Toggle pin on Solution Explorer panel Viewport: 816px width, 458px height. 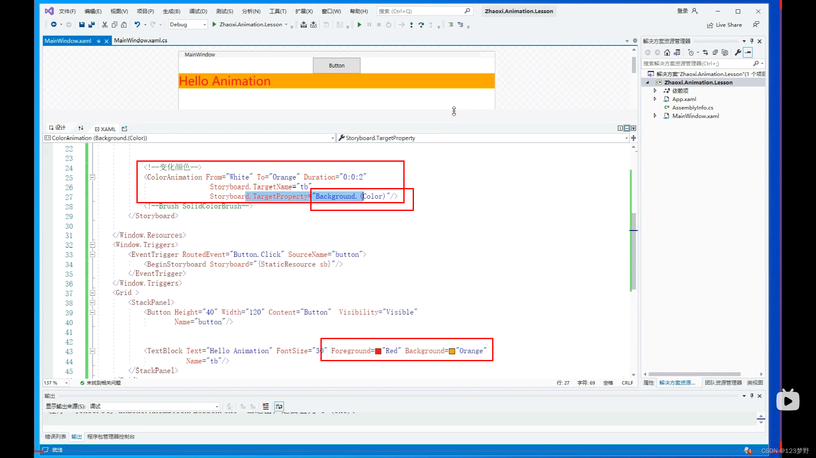pyautogui.click(x=752, y=41)
